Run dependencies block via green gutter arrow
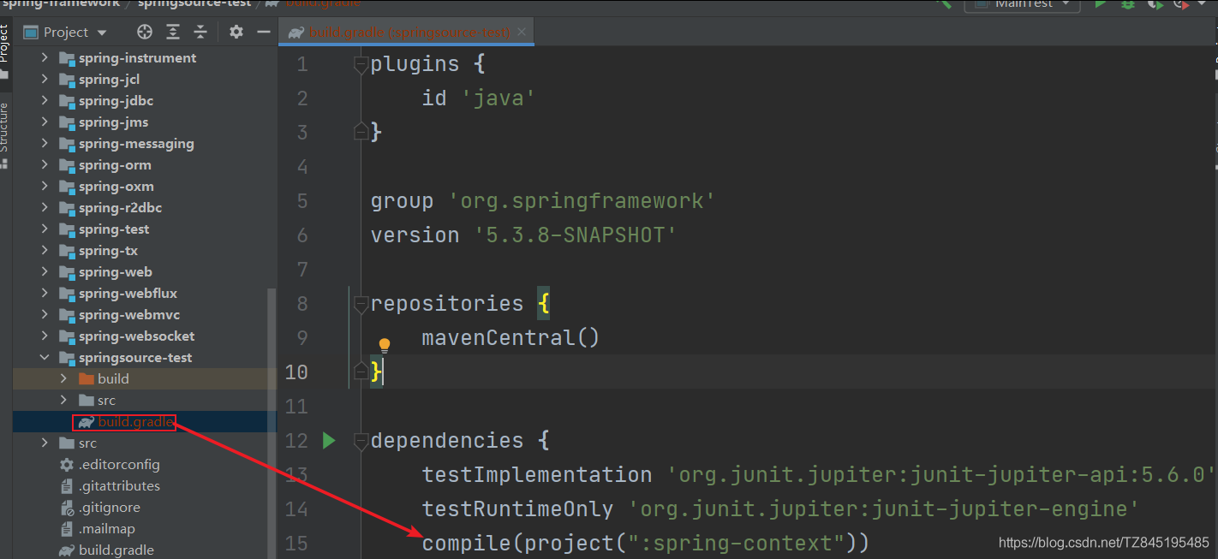 click(x=329, y=440)
